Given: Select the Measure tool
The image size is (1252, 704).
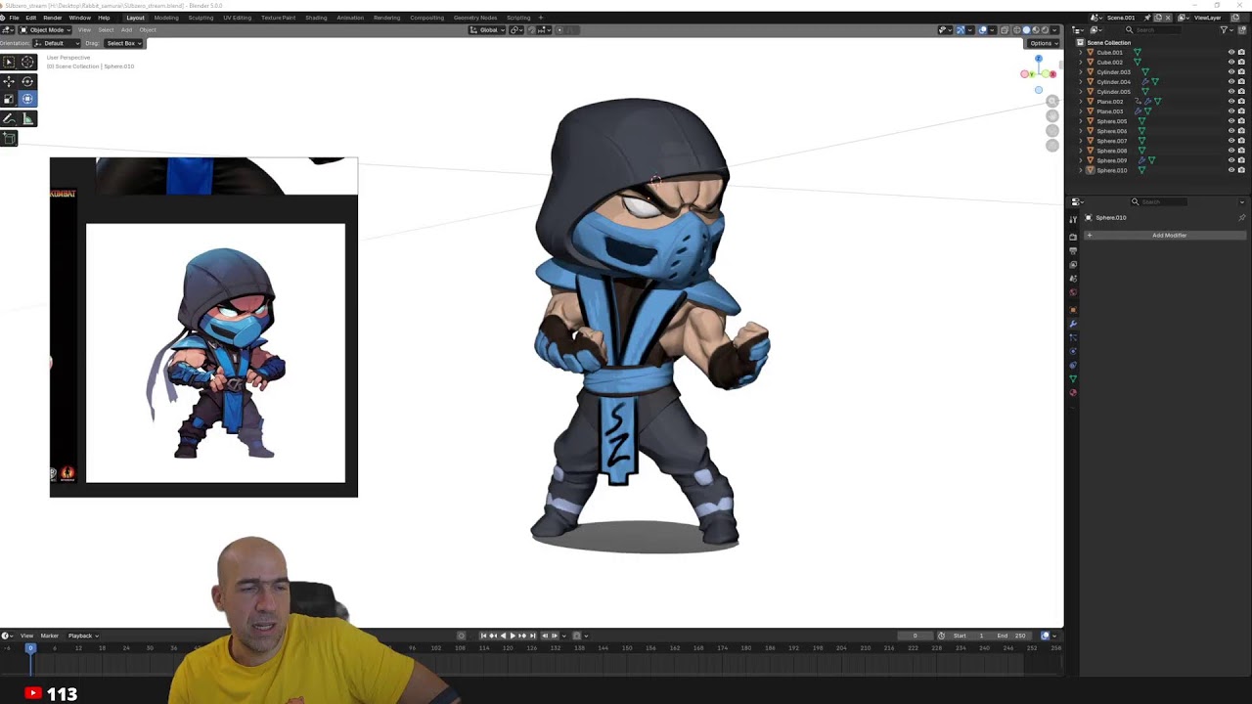Looking at the screenshot, I should click(27, 118).
